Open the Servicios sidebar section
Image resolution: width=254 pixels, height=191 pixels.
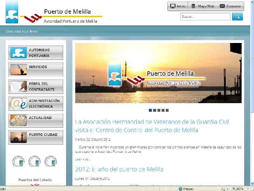(x=36, y=69)
